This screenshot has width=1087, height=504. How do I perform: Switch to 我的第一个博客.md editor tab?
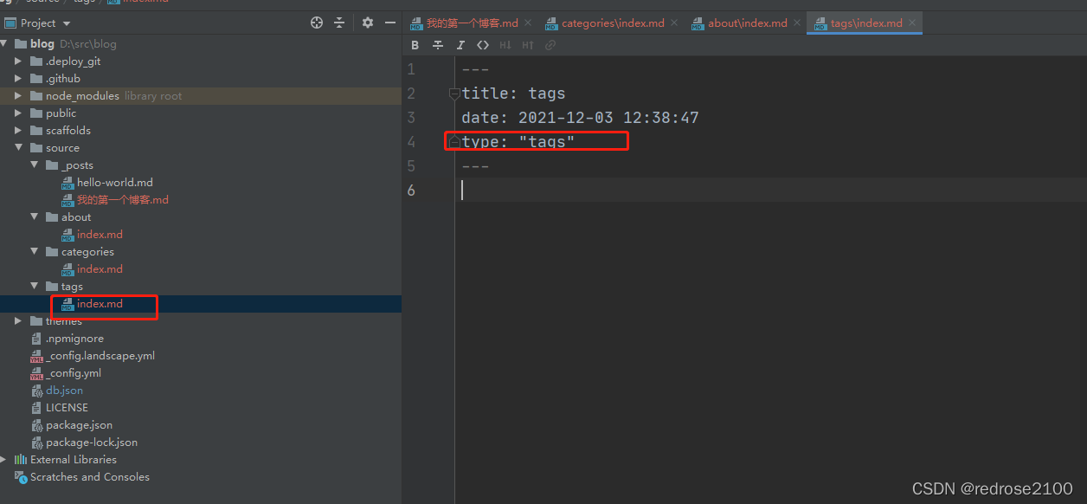(472, 23)
